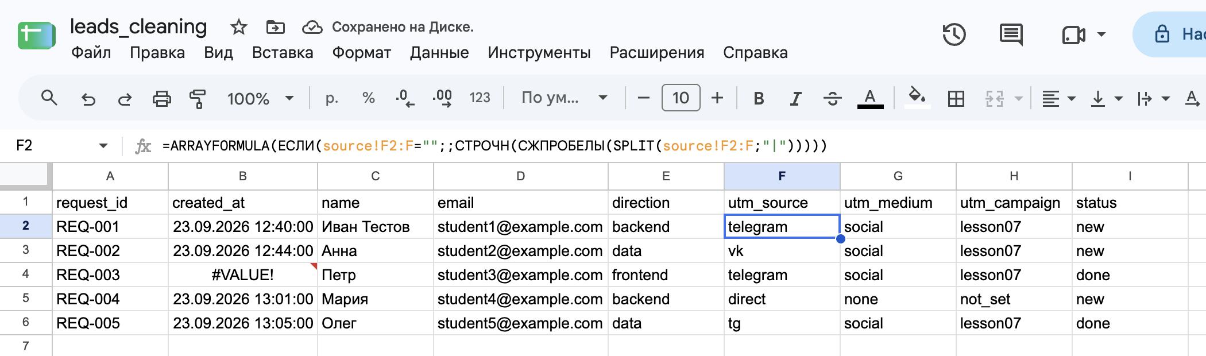Viewport: 1206px width, 356px height.
Task: Open the zoom level 100% dropdown
Action: [260, 98]
